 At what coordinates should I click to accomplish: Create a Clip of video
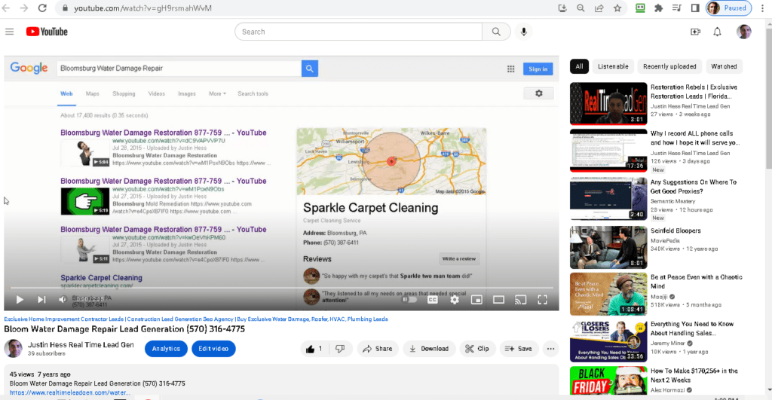(x=477, y=349)
